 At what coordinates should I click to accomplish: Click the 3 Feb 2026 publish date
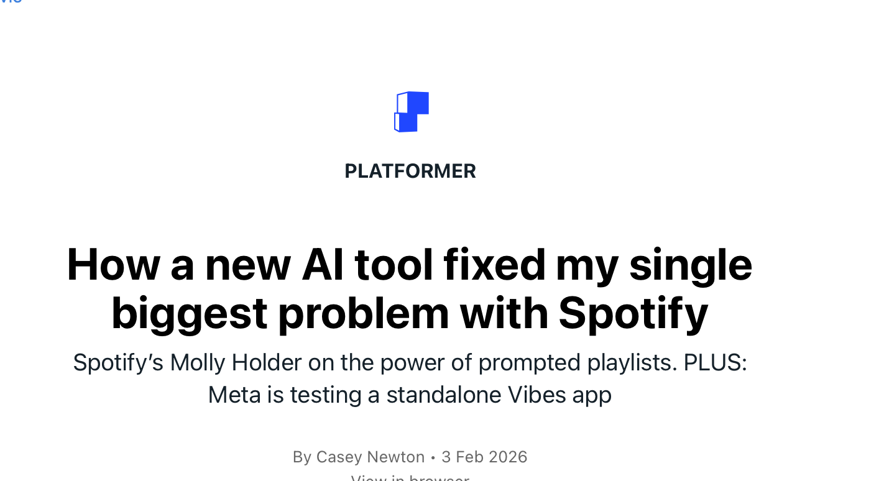pos(484,457)
